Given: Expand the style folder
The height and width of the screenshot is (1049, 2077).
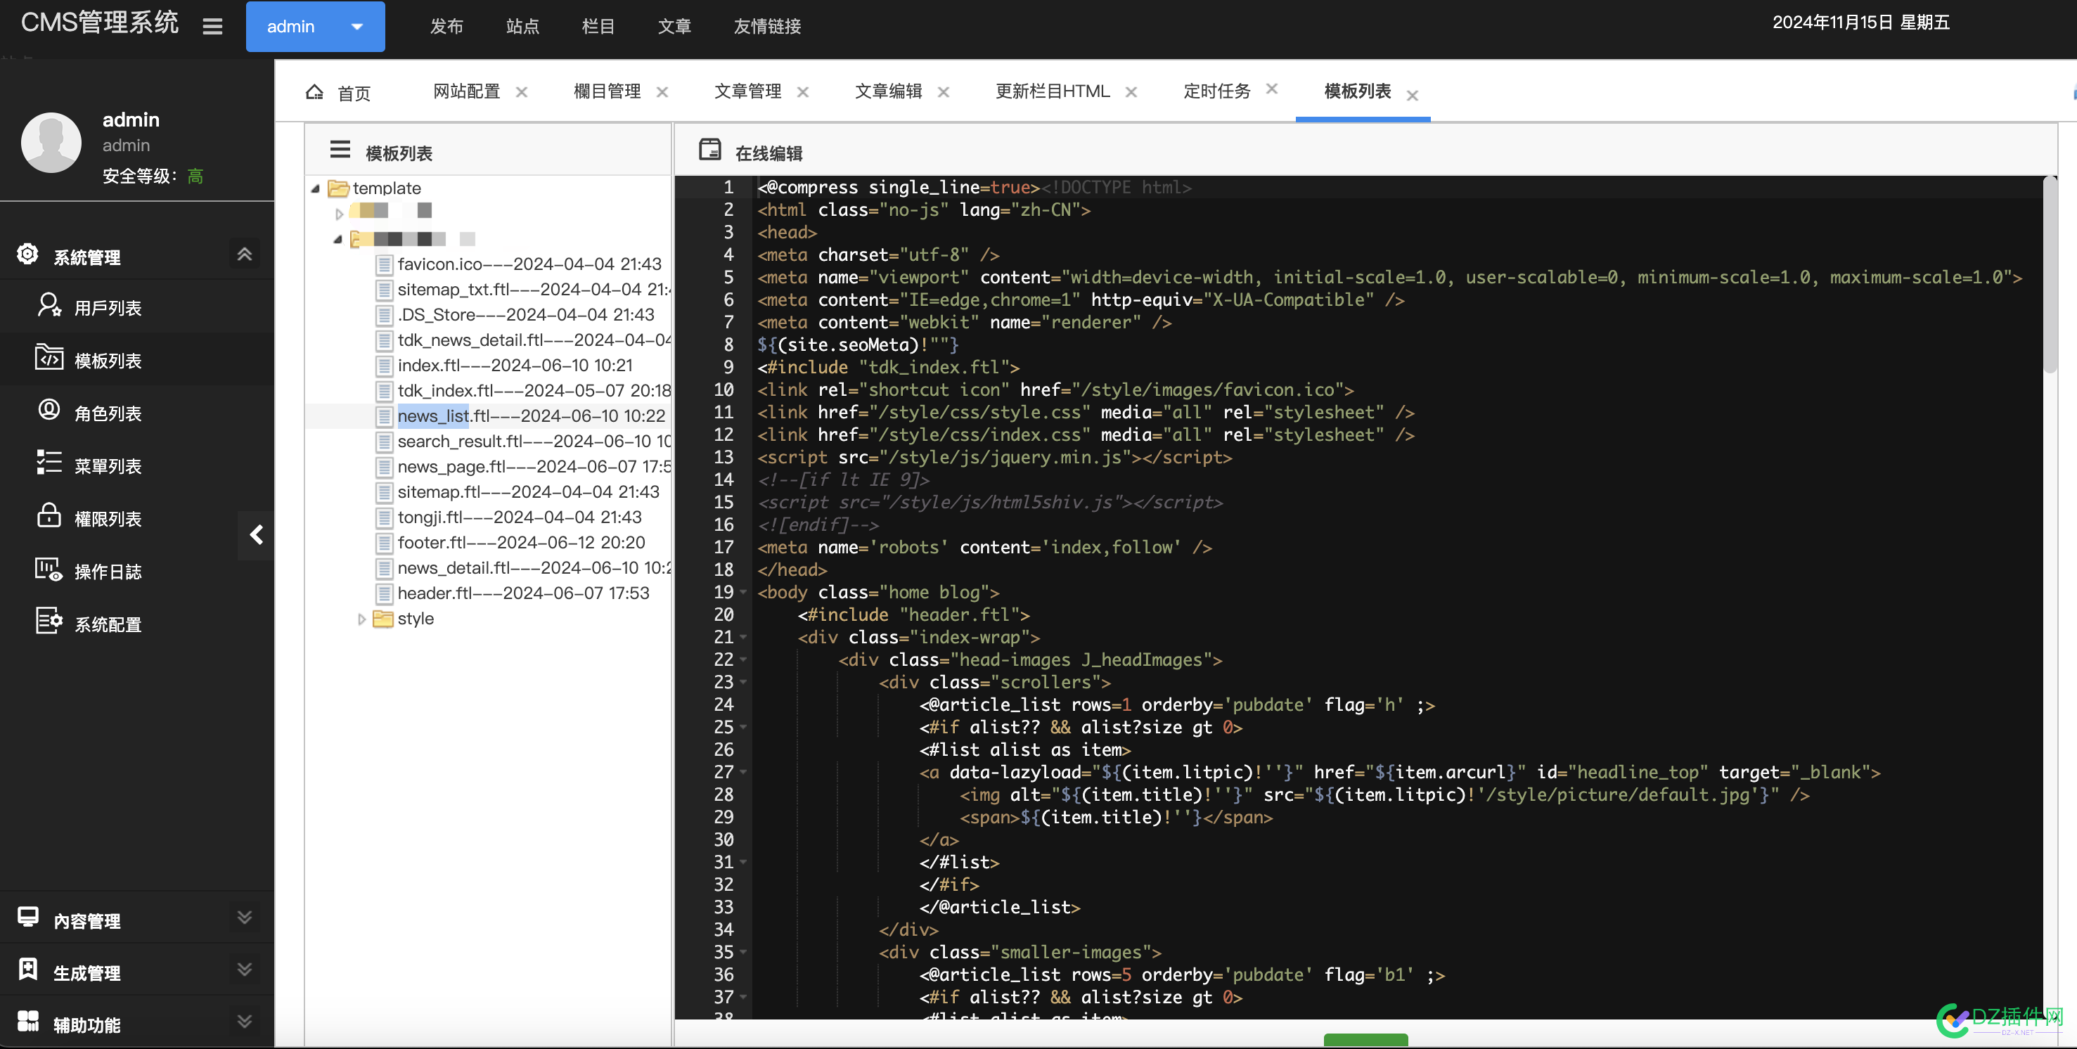Looking at the screenshot, I should tap(362, 619).
